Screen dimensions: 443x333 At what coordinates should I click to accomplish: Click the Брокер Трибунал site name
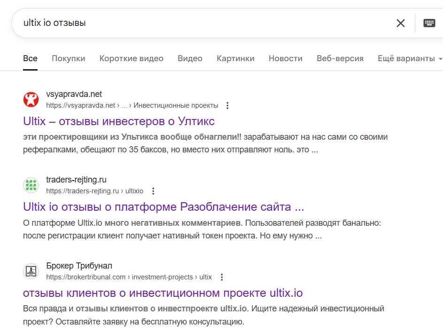[x=79, y=266]
